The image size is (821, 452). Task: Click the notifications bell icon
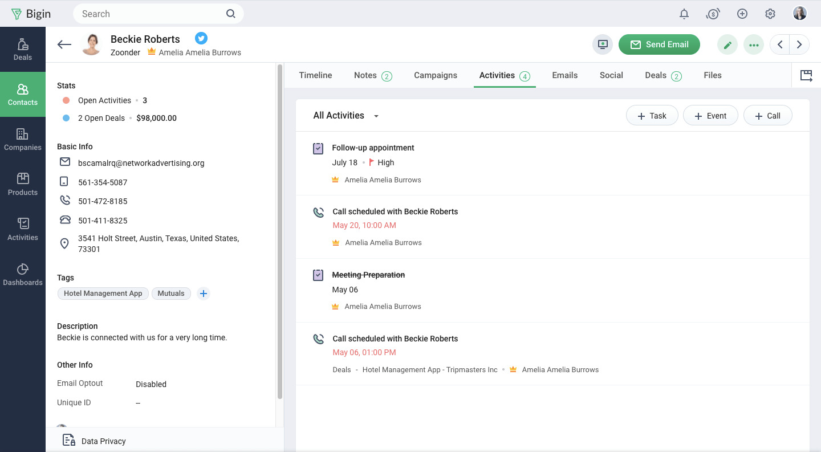point(684,14)
